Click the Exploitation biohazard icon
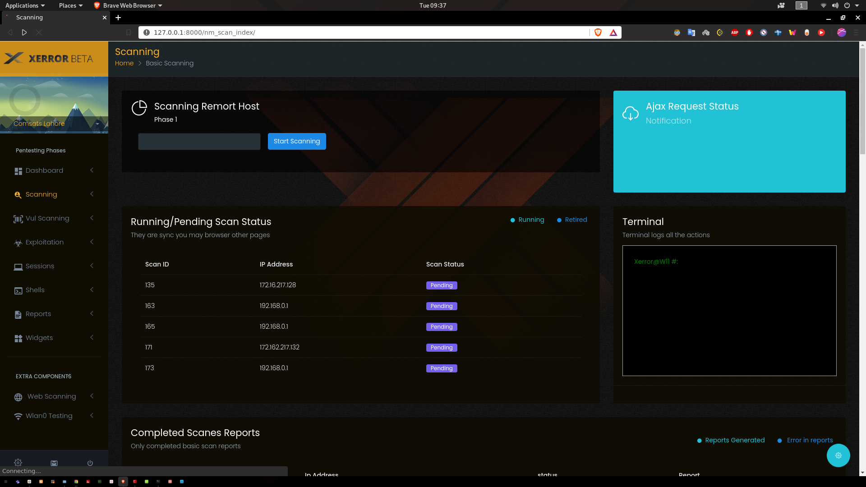The width and height of the screenshot is (866, 487). 18,243
